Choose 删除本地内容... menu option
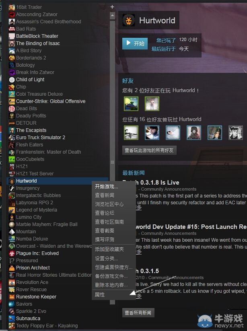 tap(111, 285)
